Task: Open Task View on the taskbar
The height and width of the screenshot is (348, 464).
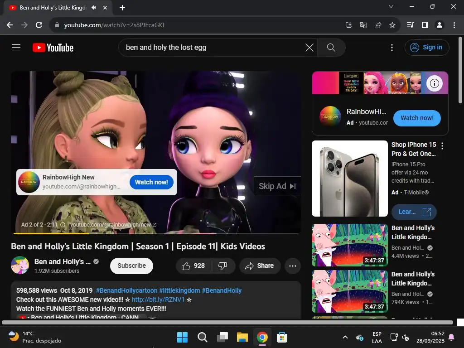Action: pyautogui.click(x=222, y=337)
